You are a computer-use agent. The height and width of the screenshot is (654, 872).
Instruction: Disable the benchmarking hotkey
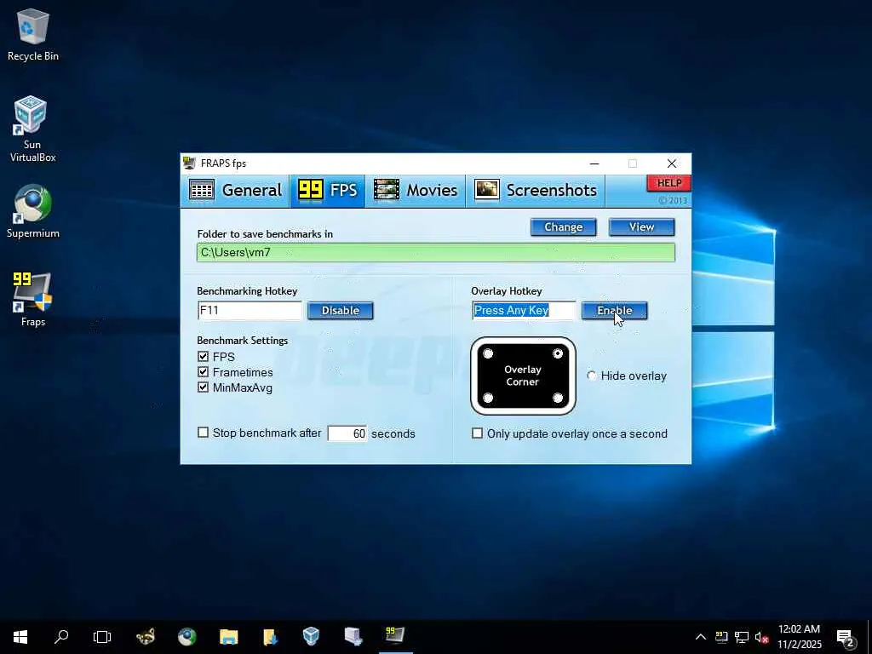[x=341, y=310]
